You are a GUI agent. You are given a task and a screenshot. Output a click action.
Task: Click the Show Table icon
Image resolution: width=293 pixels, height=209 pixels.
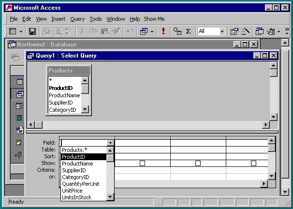pos(177,31)
